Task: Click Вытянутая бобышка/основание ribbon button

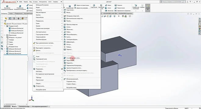Action: click(7, 8)
